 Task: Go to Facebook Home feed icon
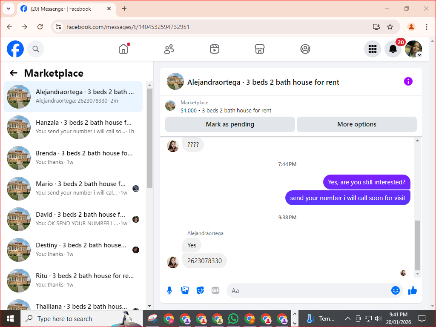click(x=123, y=49)
